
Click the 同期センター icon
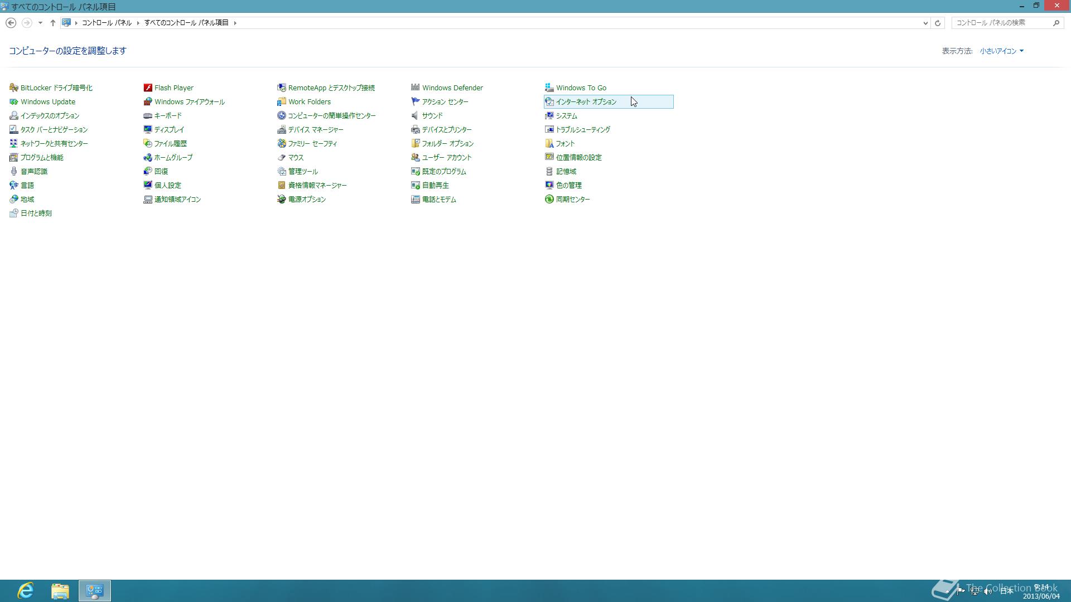tap(549, 199)
